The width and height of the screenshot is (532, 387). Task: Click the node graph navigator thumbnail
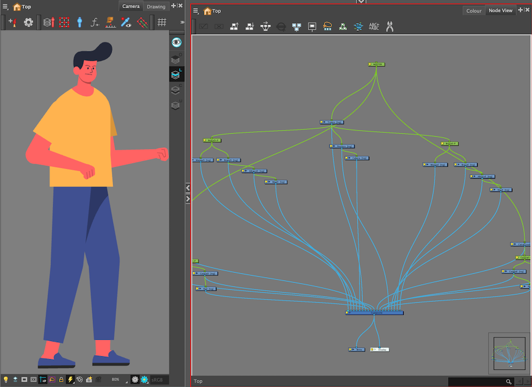(508, 355)
